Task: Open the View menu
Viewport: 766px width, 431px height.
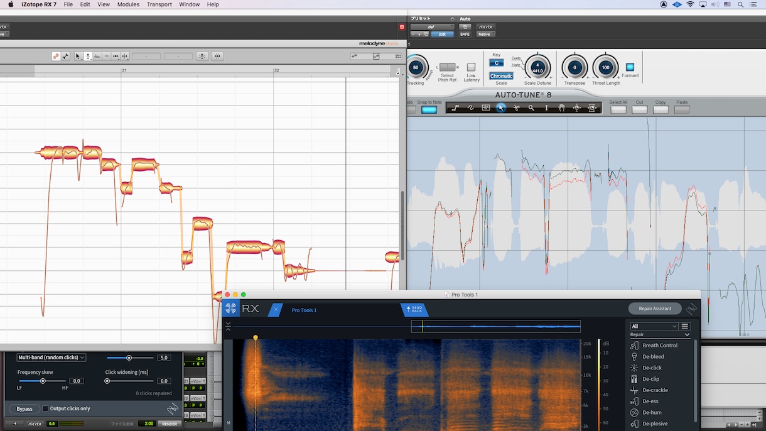Action: [x=104, y=4]
